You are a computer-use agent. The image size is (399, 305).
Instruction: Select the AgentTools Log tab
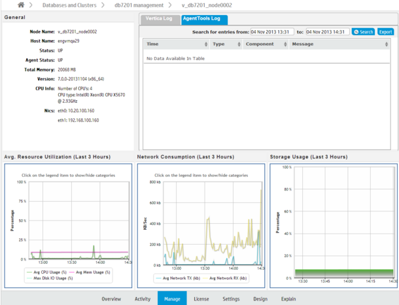pos(201,19)
